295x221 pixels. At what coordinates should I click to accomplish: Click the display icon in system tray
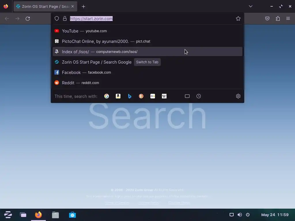pos(232,215)
